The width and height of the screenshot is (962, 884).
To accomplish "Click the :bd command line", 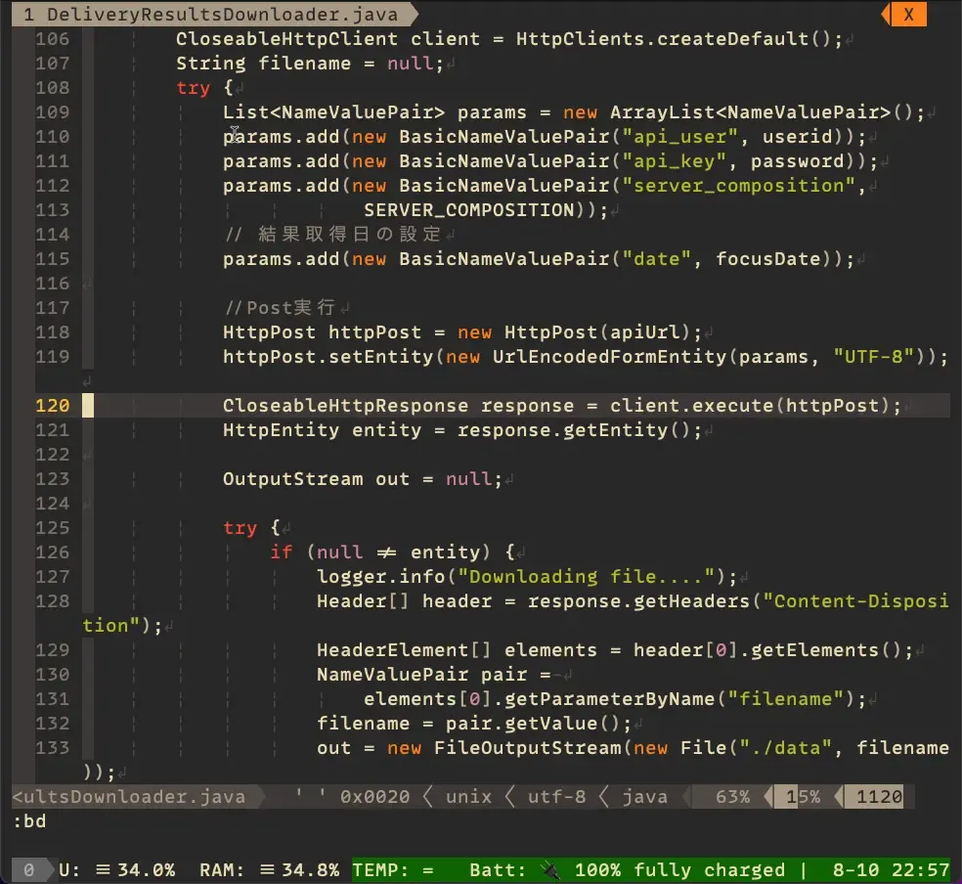I will (x=29, y=821).
